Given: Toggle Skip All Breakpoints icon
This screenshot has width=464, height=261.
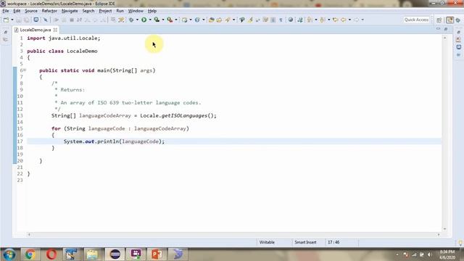Looking at the screenshot, I should tap(45, 20).
